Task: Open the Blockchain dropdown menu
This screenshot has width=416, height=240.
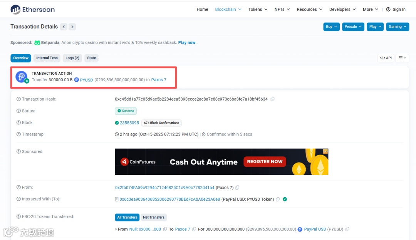Action: tap(228, 9)
